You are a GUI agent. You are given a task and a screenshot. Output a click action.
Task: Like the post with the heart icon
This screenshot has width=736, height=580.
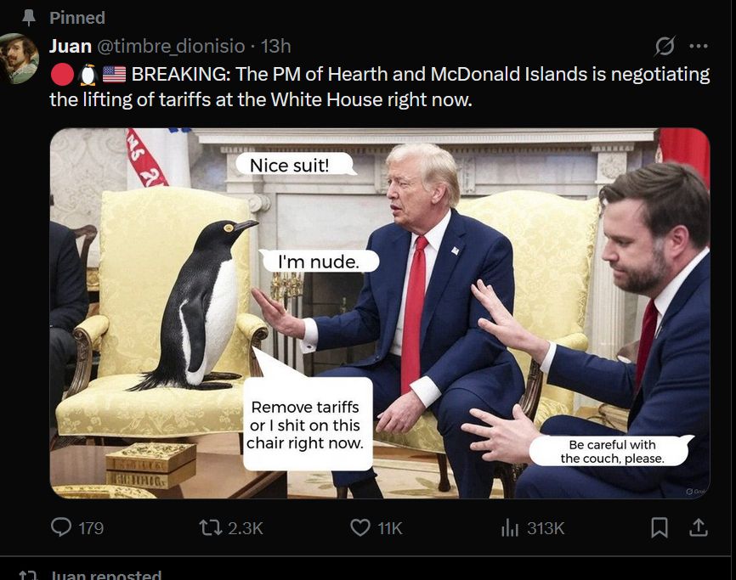click(360, 528)
